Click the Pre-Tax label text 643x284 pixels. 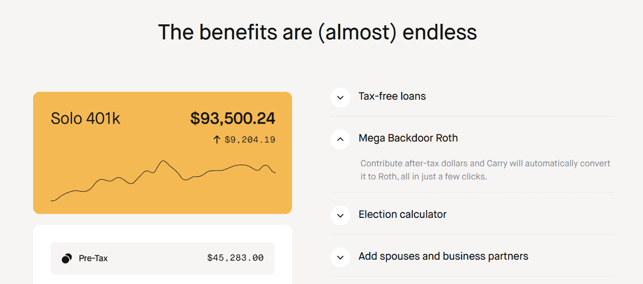(93, 258)
